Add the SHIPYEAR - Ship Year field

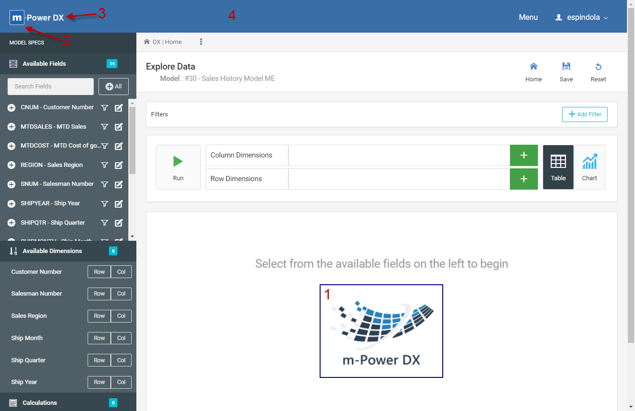[x=12, y=204]
